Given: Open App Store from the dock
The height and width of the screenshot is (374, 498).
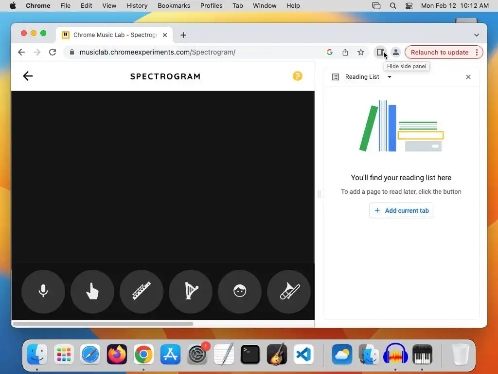Looking at the screenshot, I should [x=170, y=355].
